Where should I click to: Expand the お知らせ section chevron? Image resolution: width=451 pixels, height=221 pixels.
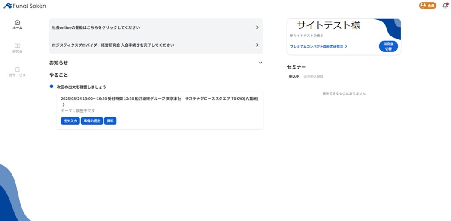coord(260,63)
